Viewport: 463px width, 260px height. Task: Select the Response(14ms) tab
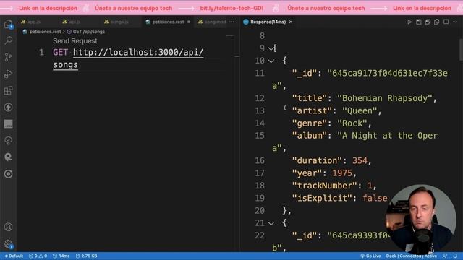coord(268,22)
